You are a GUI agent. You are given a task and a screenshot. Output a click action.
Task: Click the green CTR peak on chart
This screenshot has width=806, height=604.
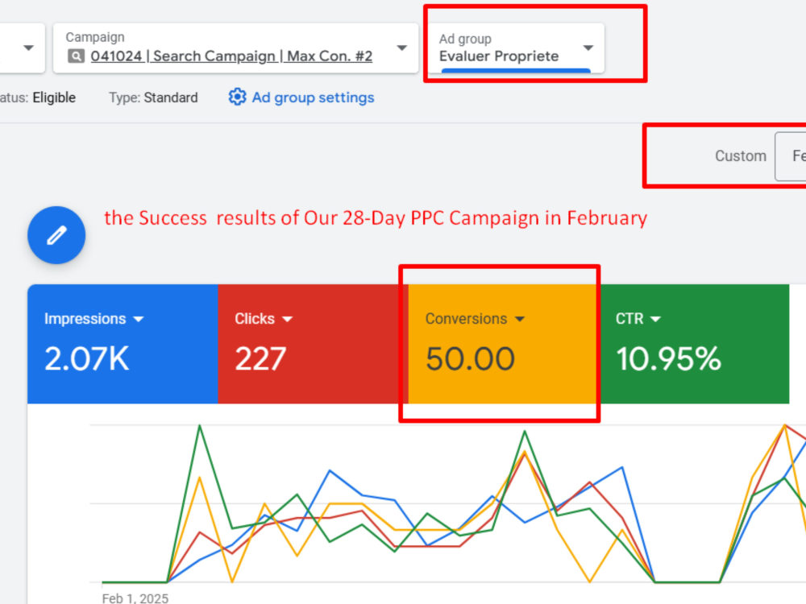click(200, 426)
